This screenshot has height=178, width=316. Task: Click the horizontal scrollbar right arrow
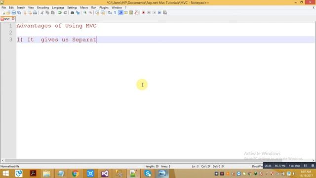[313, 160]
